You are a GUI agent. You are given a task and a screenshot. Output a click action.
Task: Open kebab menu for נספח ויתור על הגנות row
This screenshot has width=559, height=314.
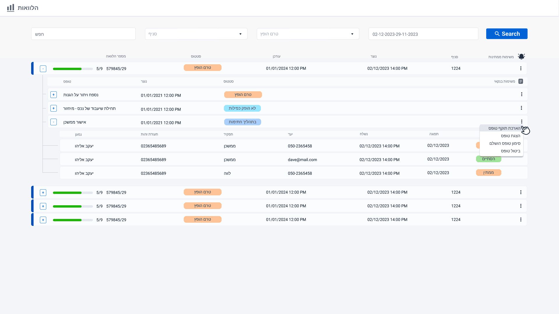[521, 94]
